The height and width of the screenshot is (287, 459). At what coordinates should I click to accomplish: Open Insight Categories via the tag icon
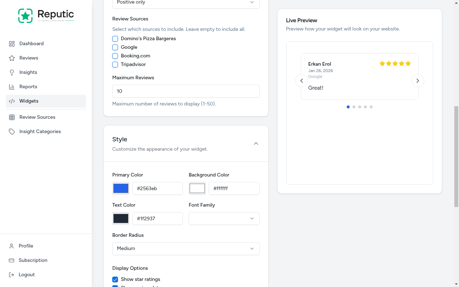coord(12,131)
